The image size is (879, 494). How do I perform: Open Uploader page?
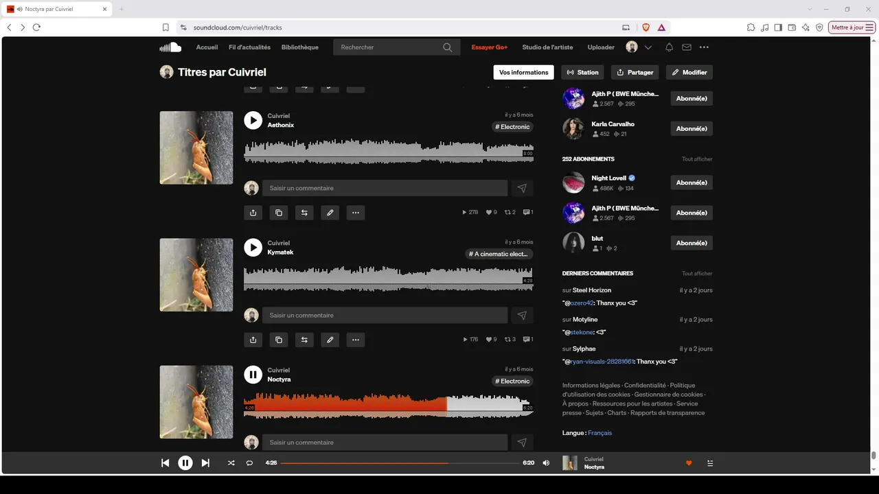601,47
